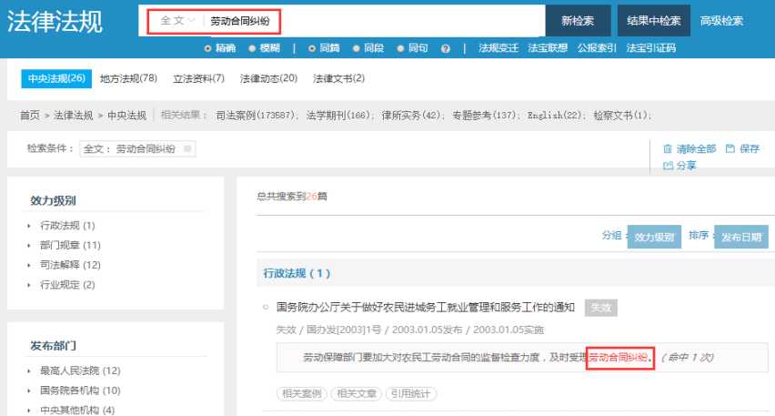Select the 精确 radio option
This screenshot has width=775, height=416.
click(207, 48)
